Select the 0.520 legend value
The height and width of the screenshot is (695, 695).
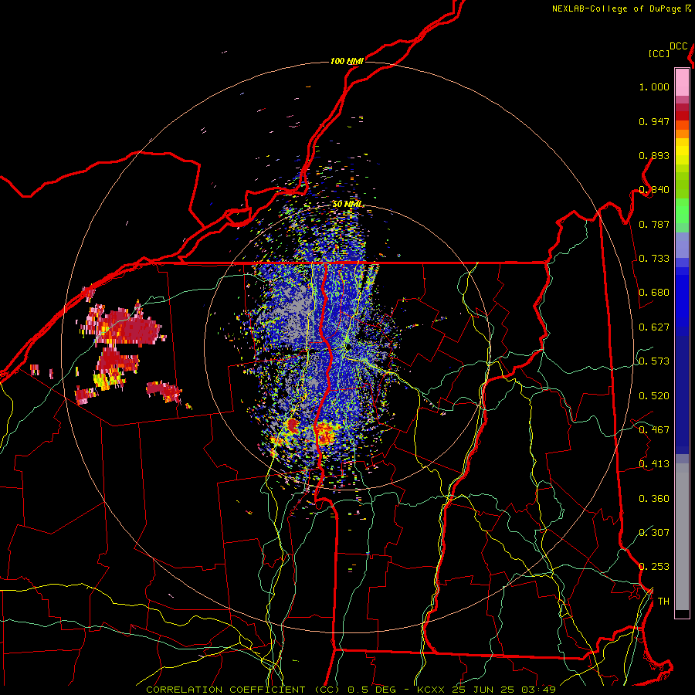[654, 396]
